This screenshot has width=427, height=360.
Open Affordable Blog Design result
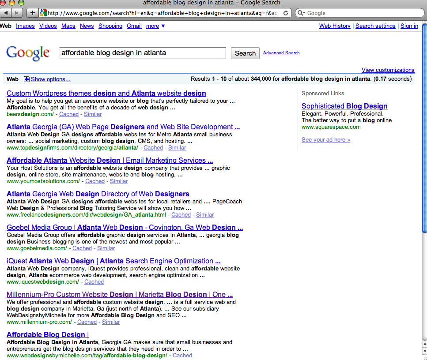pos(48,334)
